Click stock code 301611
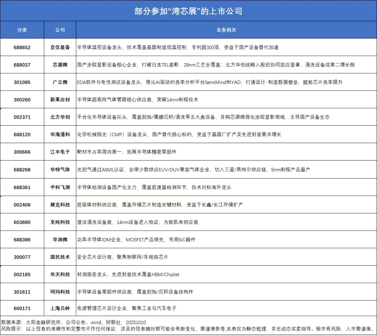The height and width of the screenshot is (335, 377). coord(22,292)
